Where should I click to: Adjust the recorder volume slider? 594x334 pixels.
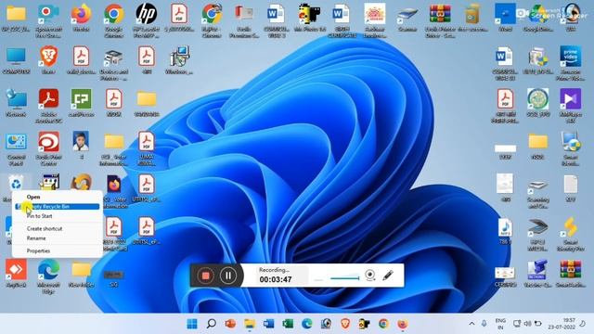344,278
